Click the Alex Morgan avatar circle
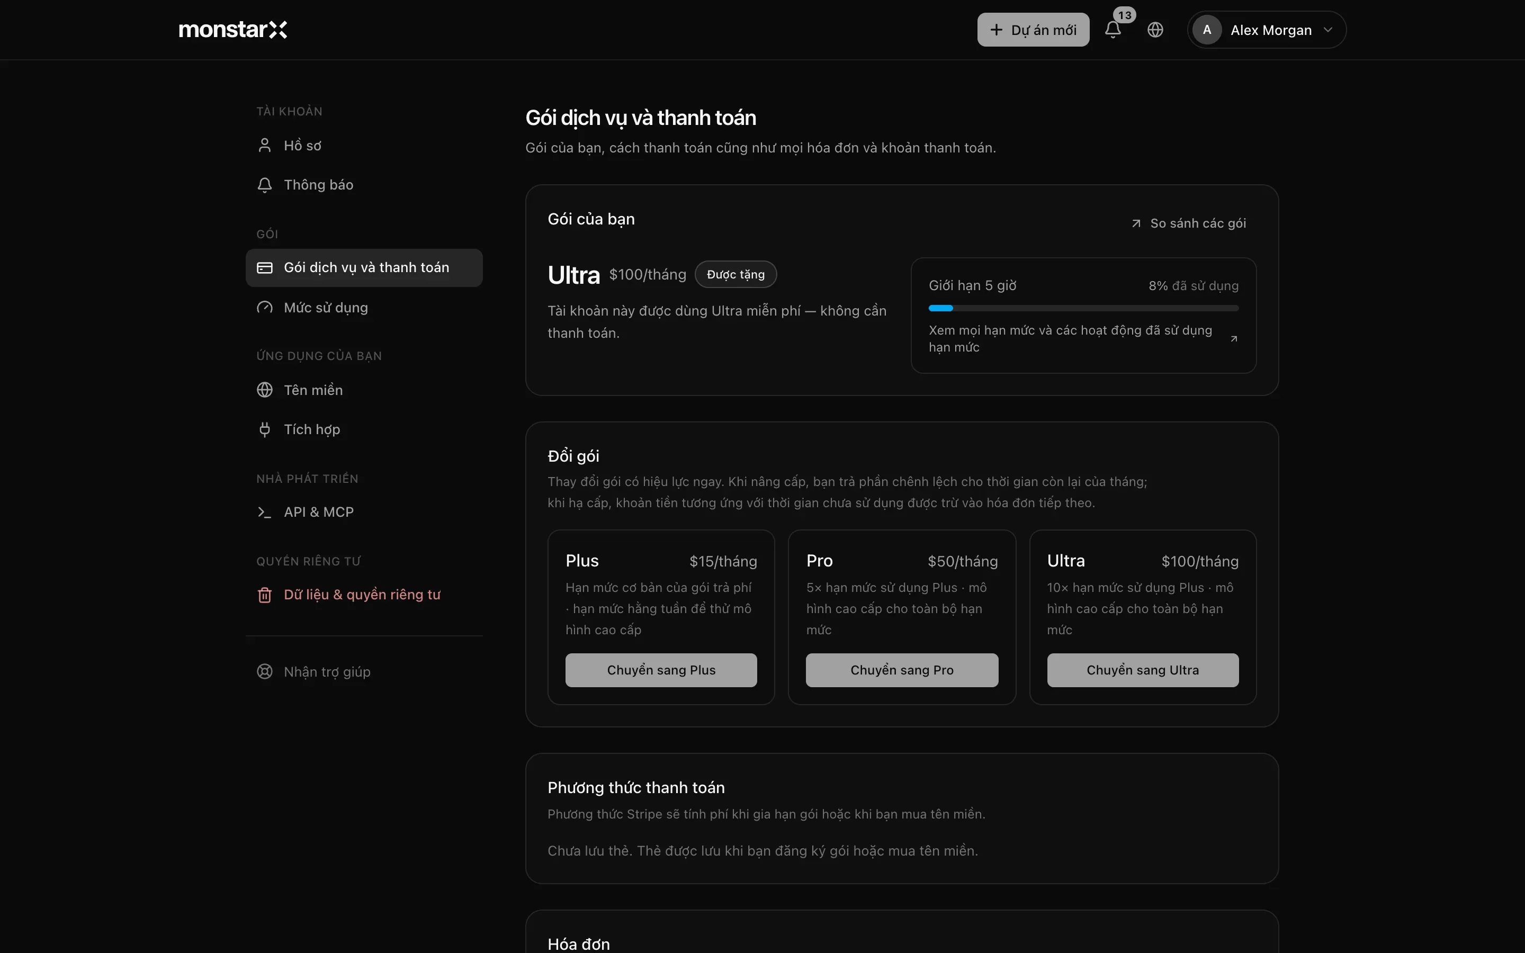The width and height of the screenshot is (1525, 953). click(1207, 30)
